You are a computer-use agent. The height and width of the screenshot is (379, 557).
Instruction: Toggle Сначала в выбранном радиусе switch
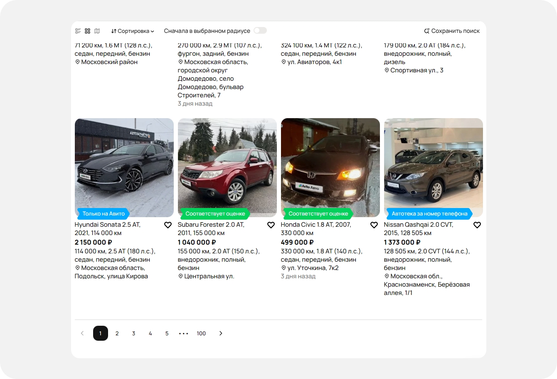point(260,31)
